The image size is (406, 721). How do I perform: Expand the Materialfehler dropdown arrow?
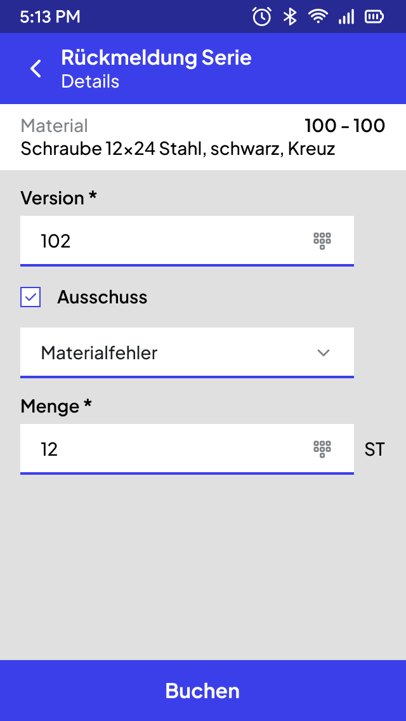click(x=324, y=353)
